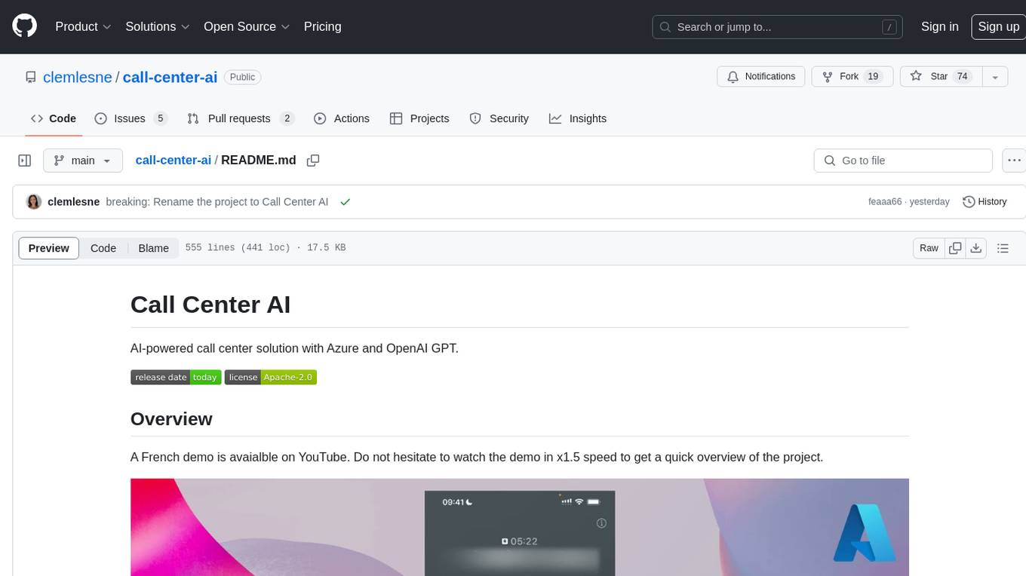View the file History
1026x576 pixels.
pos(985,202)
